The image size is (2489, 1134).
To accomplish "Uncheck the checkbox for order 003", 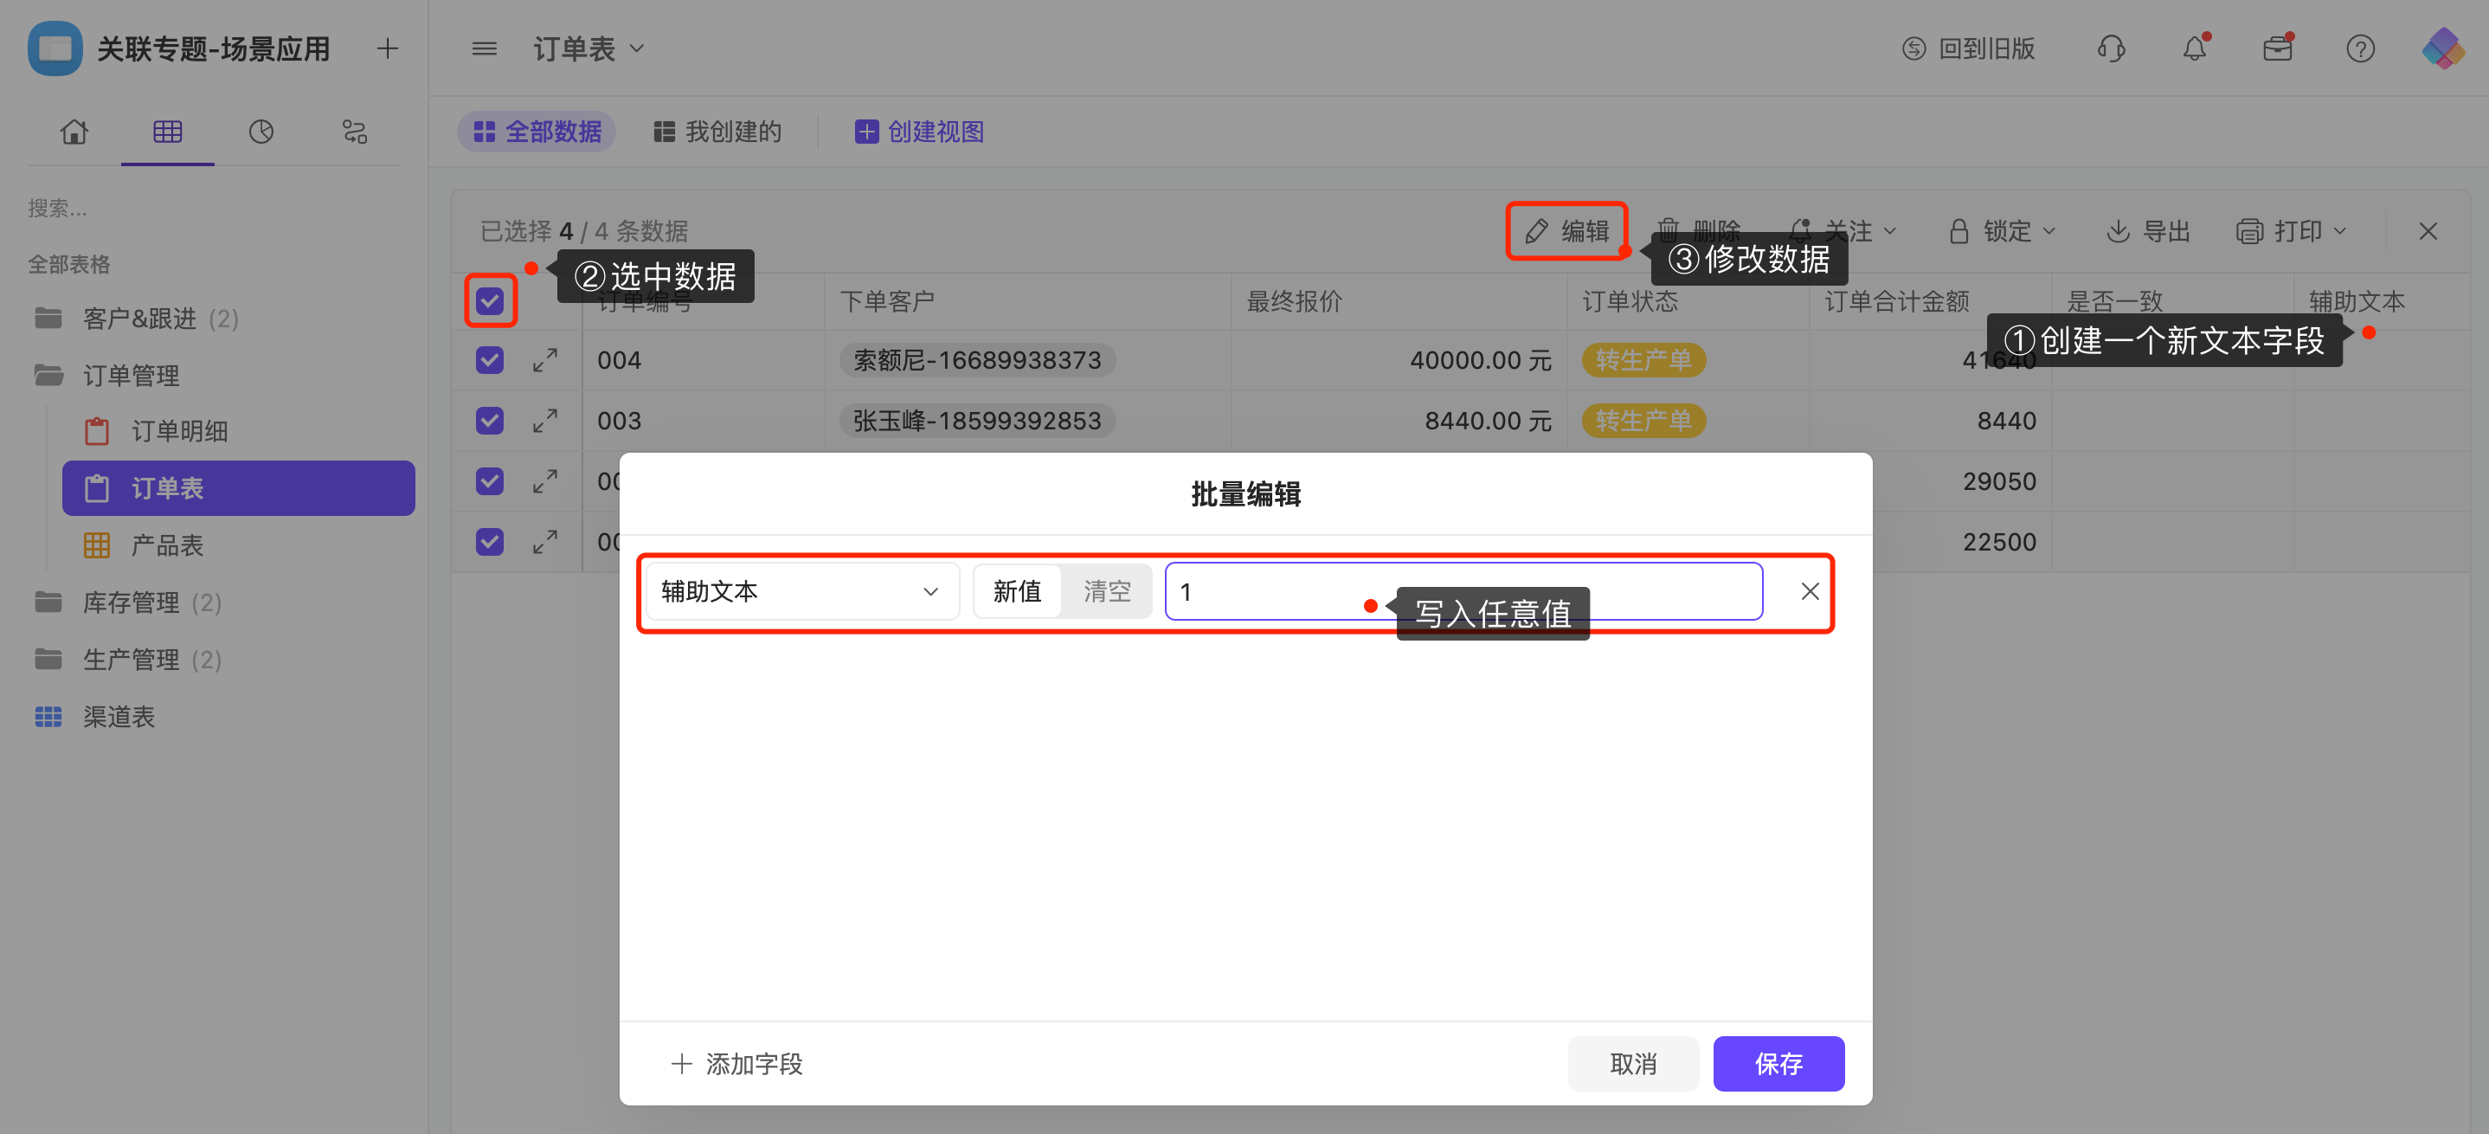I will pyautogui.click(x=490, y=421).
